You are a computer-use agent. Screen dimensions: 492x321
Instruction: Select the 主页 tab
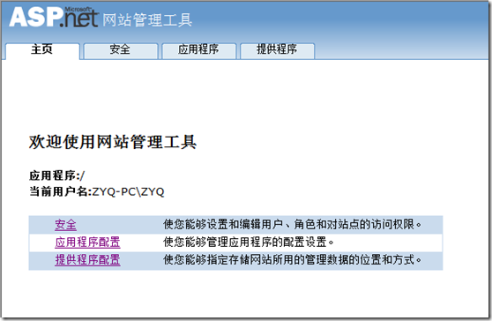click(x=42, y=51)
